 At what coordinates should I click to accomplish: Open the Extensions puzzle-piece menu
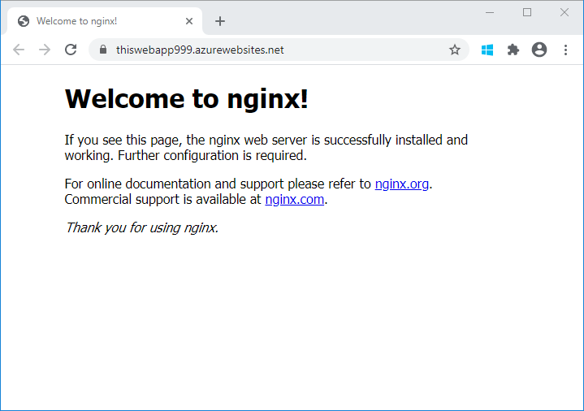coord(513,50)
